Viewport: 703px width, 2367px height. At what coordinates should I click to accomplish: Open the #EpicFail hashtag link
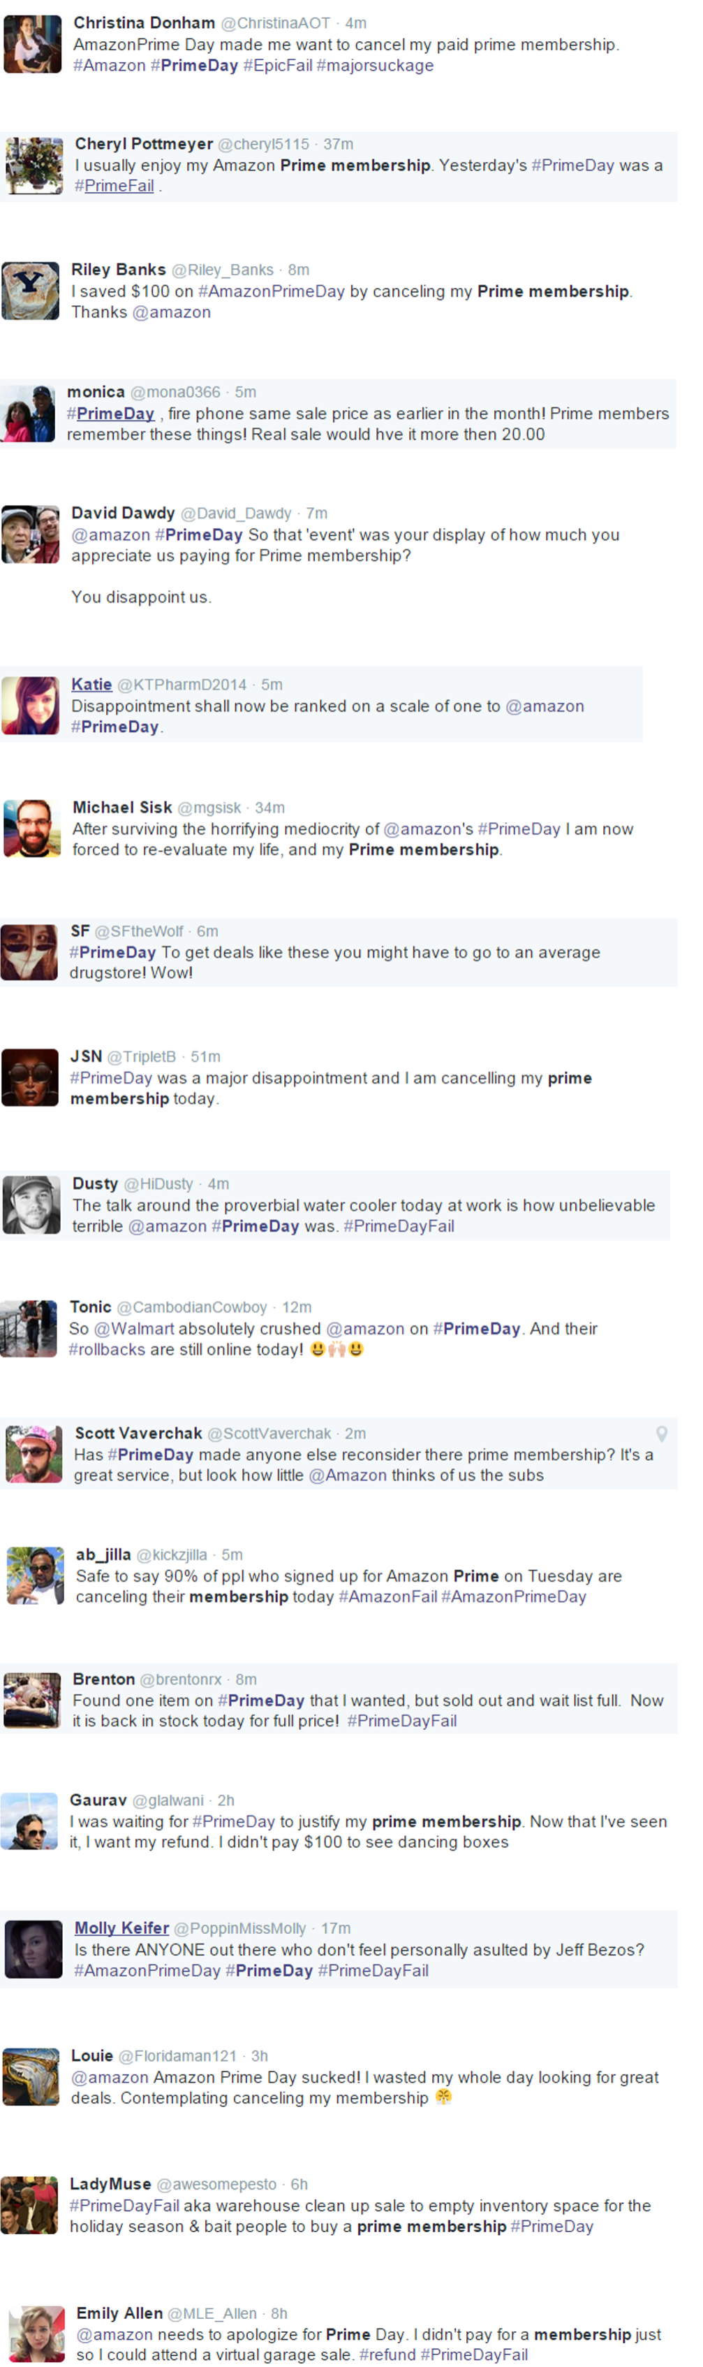[x=277, y=66]
